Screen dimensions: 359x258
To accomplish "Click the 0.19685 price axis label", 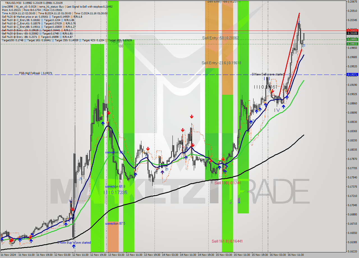I will [x=352, y=57].
